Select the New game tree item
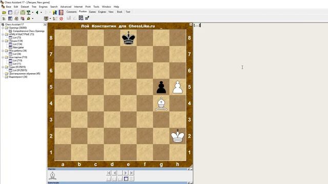The width and height of the screenshot is (328, 184). point(18,48)
